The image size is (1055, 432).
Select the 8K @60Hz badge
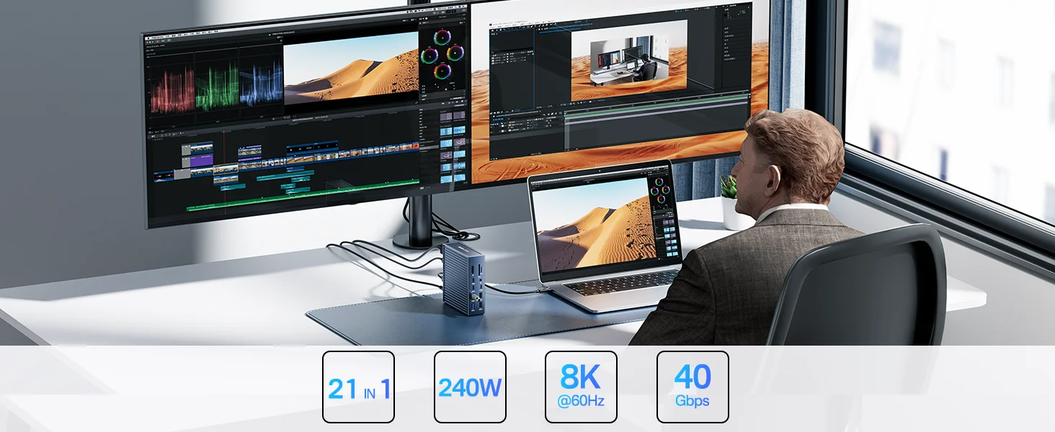coord(581,387)
